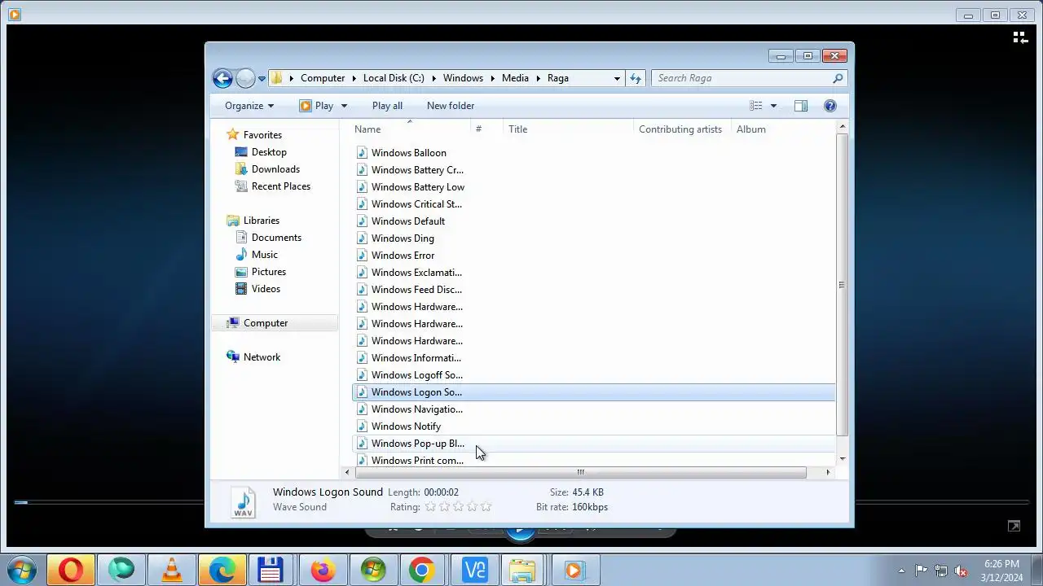Click the Windows breadcrumb segment

[x=463, y=78]
